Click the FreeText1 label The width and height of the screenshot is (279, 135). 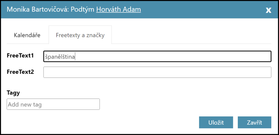pyautogui.click(x=20, y=56)
